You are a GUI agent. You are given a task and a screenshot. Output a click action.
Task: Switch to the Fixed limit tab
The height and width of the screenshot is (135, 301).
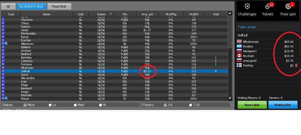pos(59,7)
